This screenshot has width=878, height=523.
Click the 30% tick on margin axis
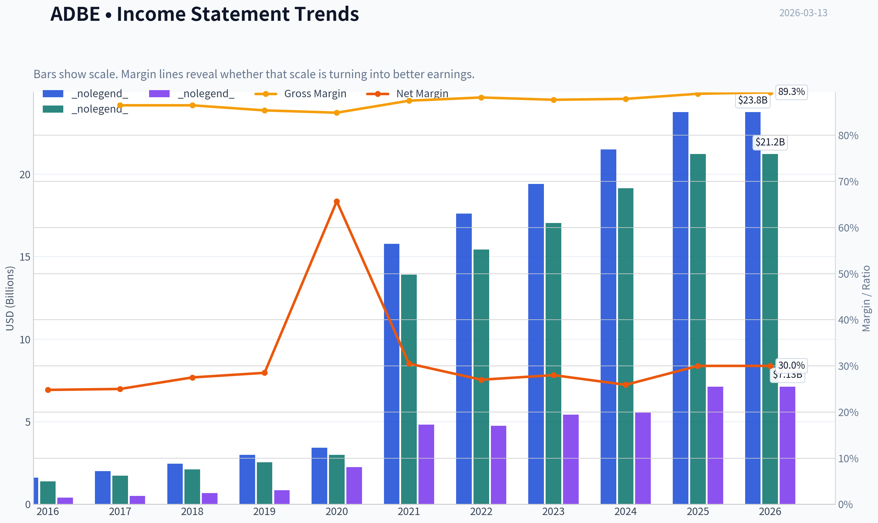[848, 366]
